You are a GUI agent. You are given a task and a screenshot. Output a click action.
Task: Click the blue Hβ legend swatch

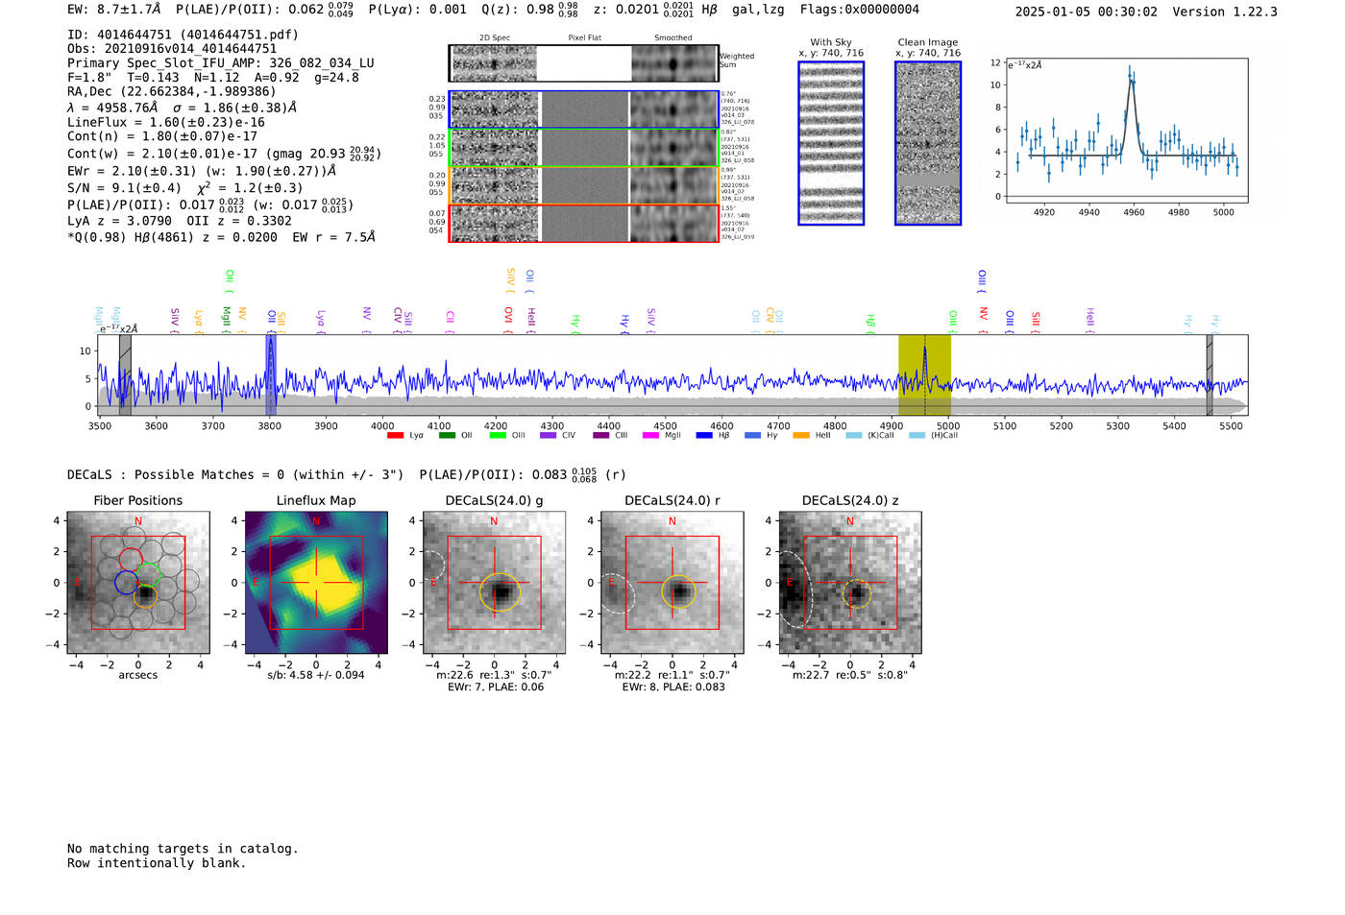704,436
